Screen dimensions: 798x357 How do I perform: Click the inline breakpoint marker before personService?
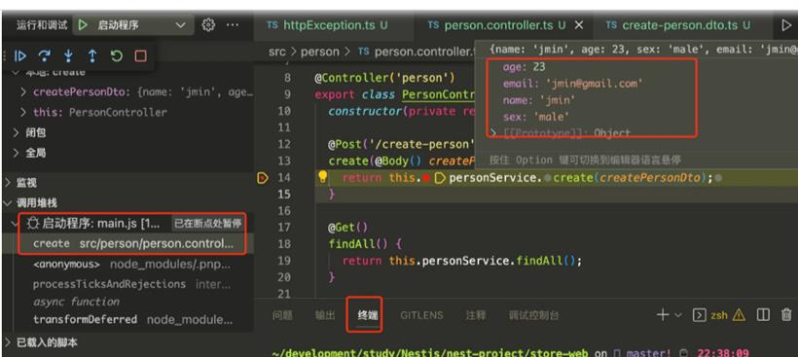point(426,178)
